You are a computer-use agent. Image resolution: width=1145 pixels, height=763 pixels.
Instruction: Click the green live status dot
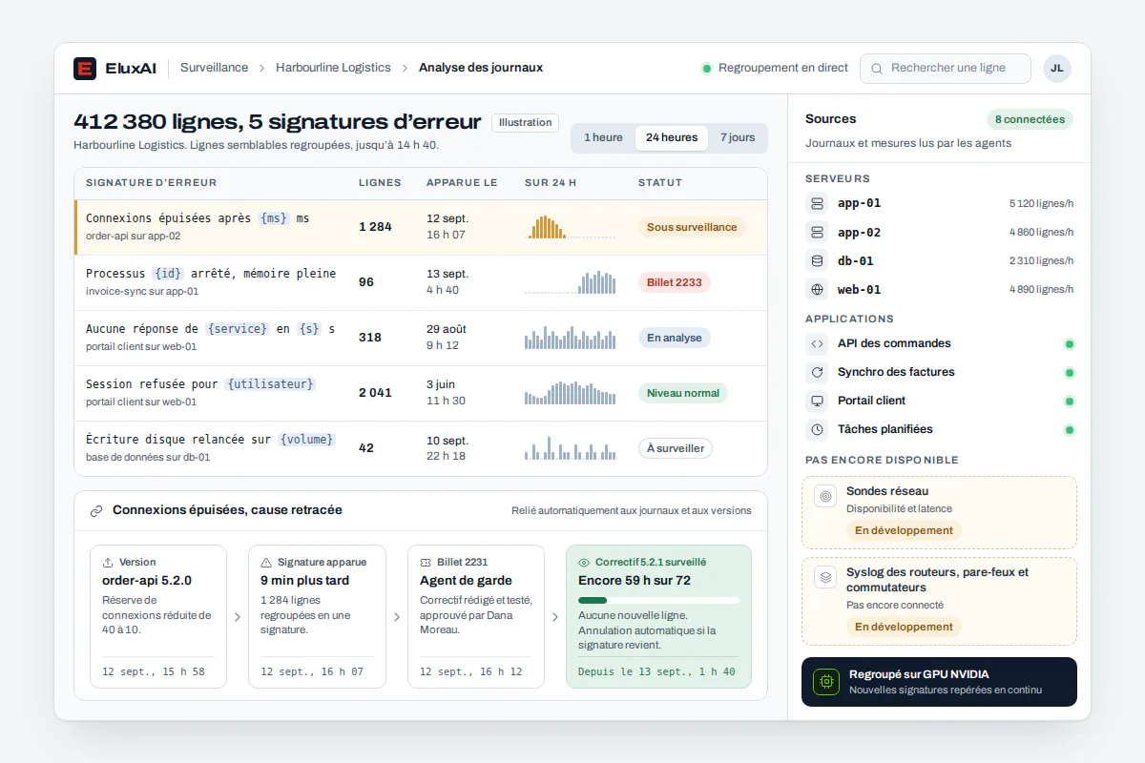(x=707, y=69)
